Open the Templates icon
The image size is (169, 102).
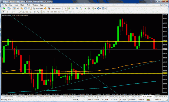(103, 8)
